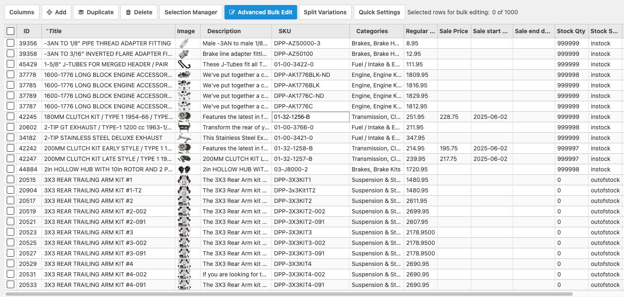Click regular price cell 2699.95
This screenshot has width=624, height=297.
click(x=420, y=211)
